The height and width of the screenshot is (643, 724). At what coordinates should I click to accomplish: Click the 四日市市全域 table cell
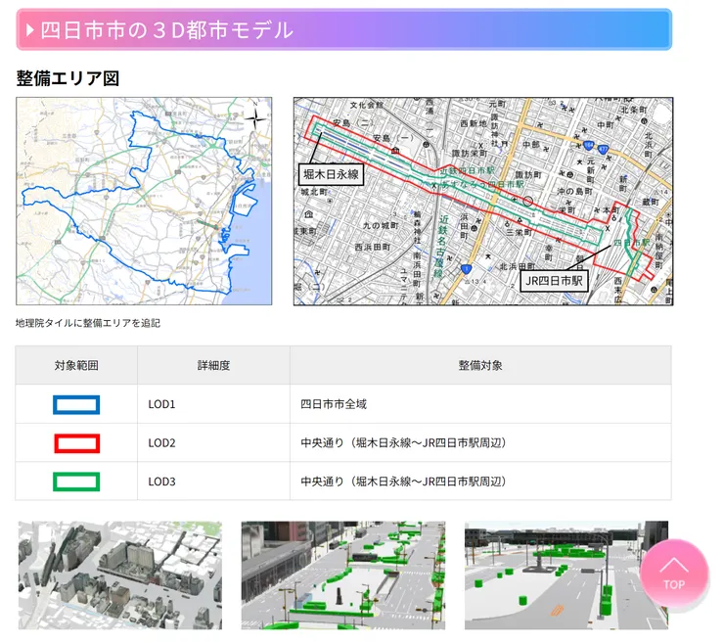[480, 404]
